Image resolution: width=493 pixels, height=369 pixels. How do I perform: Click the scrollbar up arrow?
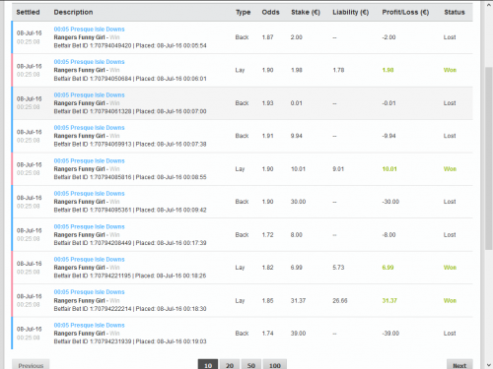[489, 5]
